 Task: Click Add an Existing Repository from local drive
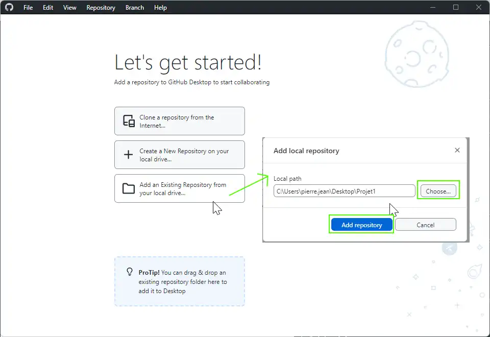pyautogui.click(x=179, y=188)
